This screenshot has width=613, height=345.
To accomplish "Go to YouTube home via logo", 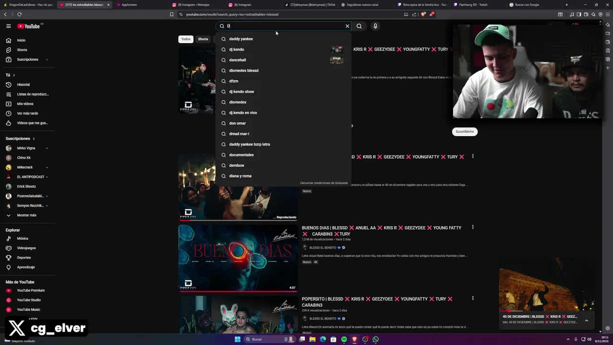I will tap(29, 26).
